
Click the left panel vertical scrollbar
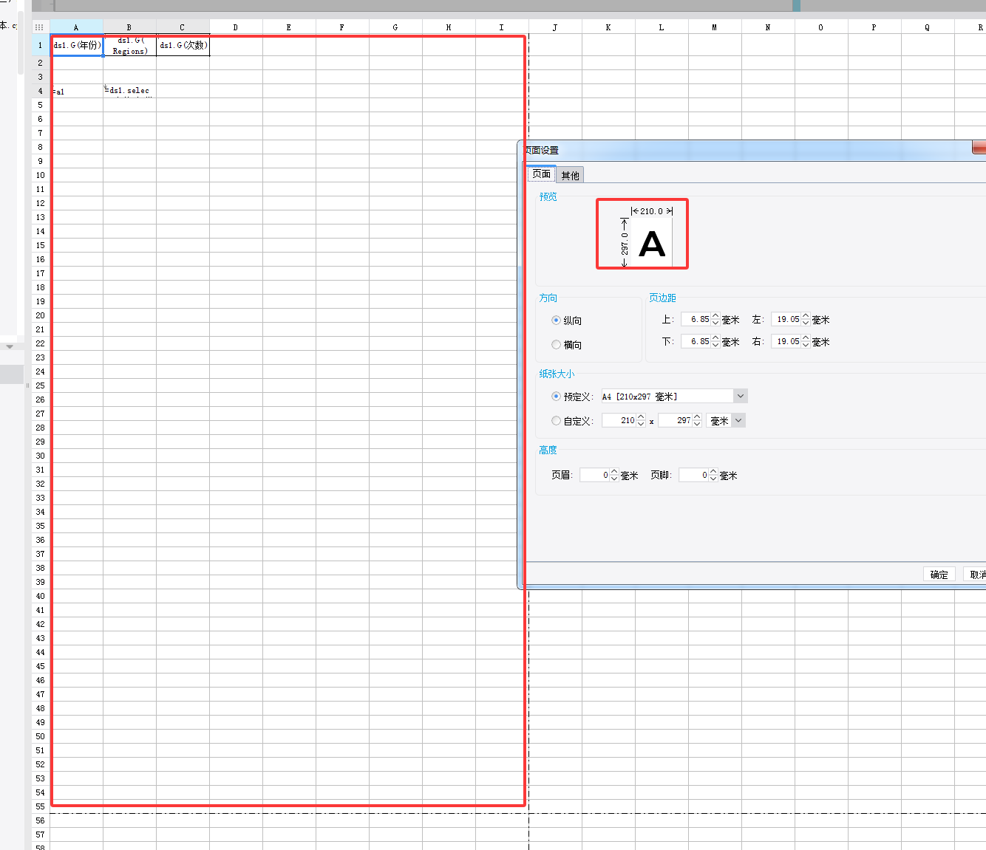(21, 44)
